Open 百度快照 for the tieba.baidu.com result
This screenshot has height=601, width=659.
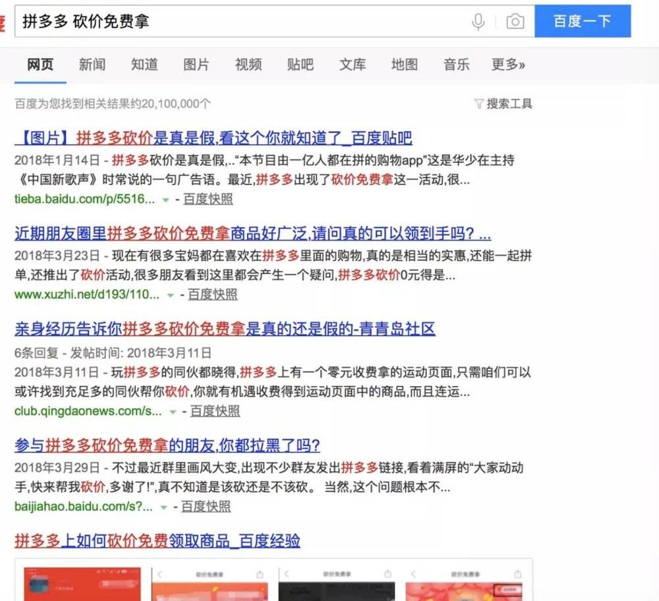point(208,199)
